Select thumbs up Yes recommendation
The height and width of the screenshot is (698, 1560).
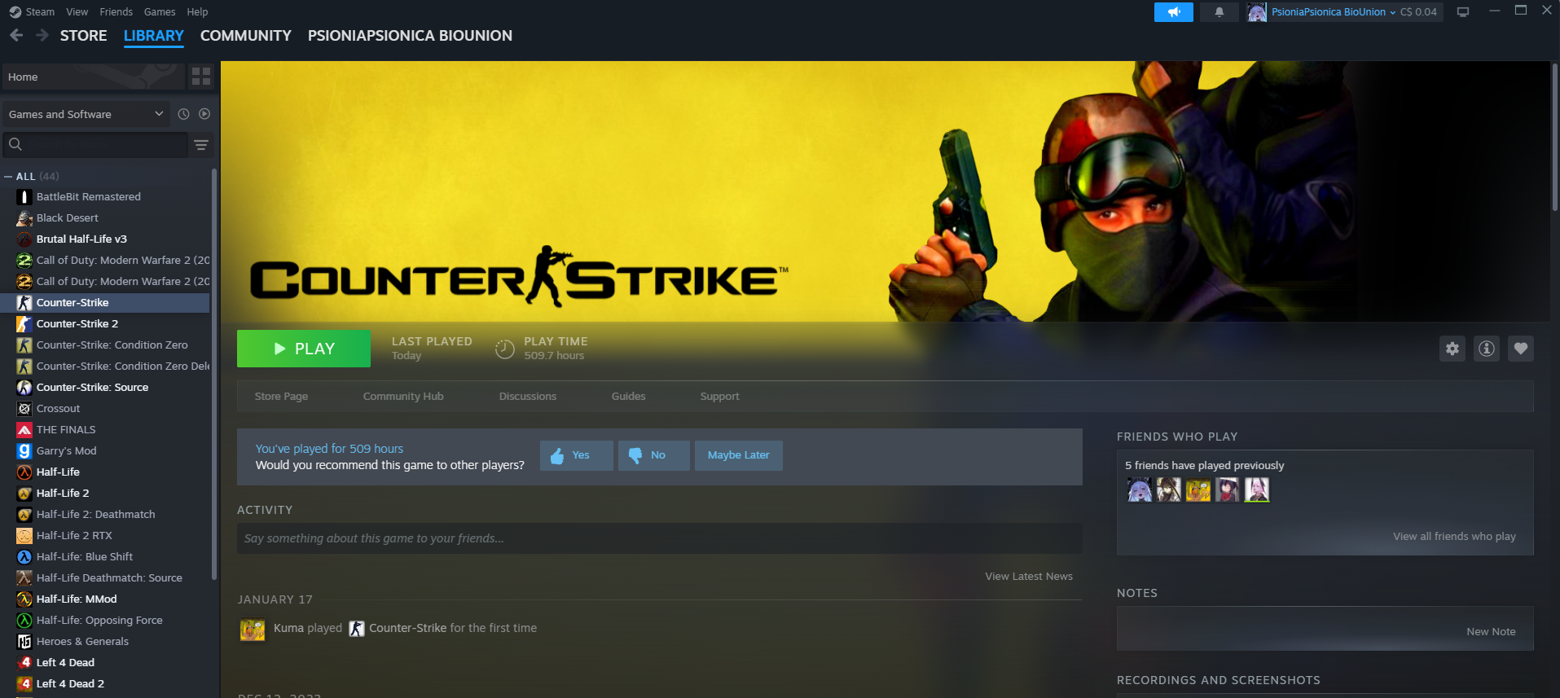[576, 455]
